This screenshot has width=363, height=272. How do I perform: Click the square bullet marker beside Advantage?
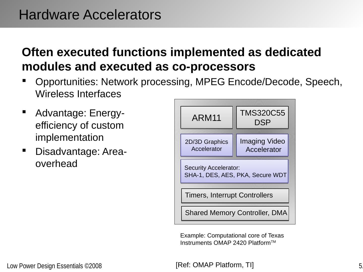(x=24, y=112)
